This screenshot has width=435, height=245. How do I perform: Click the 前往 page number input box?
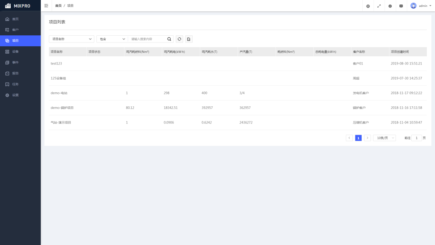[416, 138]
